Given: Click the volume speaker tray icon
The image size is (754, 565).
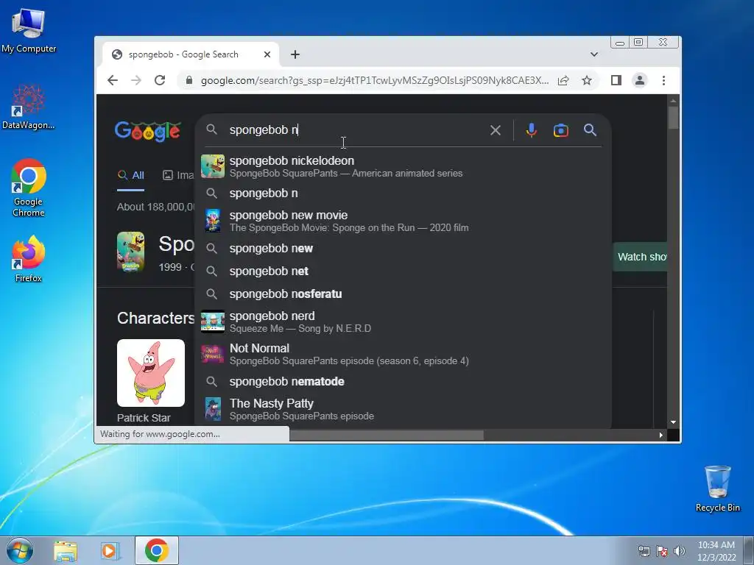Looking at the screenshot, I should tap(679, 551).
